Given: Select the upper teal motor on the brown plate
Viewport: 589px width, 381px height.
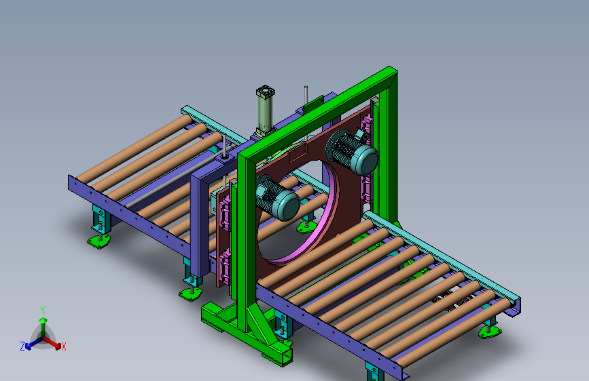Looking at the screenshot, I should (352, 153).
